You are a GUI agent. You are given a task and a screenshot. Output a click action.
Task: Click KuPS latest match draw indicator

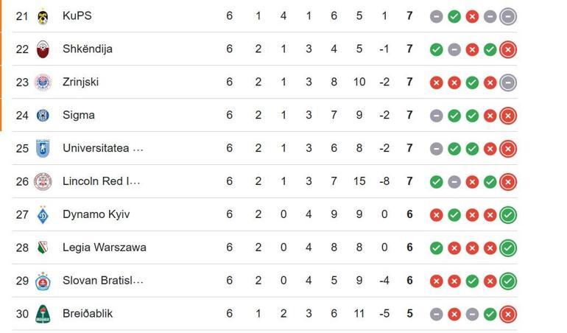507,16
